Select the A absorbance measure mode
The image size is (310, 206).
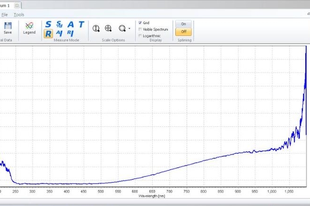coord(70,24)
